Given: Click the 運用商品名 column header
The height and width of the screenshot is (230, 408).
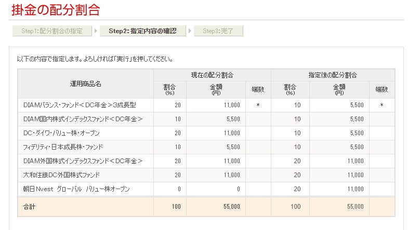Looking at the screenshot, I should (x=86, y=83).
